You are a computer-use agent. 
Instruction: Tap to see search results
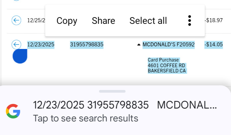point(85,118)
